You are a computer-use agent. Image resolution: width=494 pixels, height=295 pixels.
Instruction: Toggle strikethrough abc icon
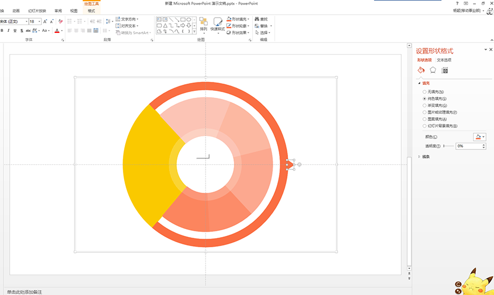point(28,31)
